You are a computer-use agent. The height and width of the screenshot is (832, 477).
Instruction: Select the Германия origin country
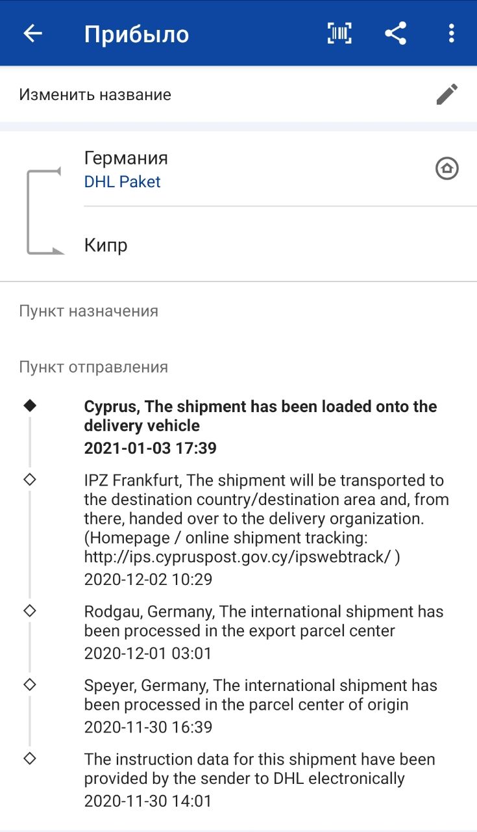pyautogui.click(x=126, y=158)
